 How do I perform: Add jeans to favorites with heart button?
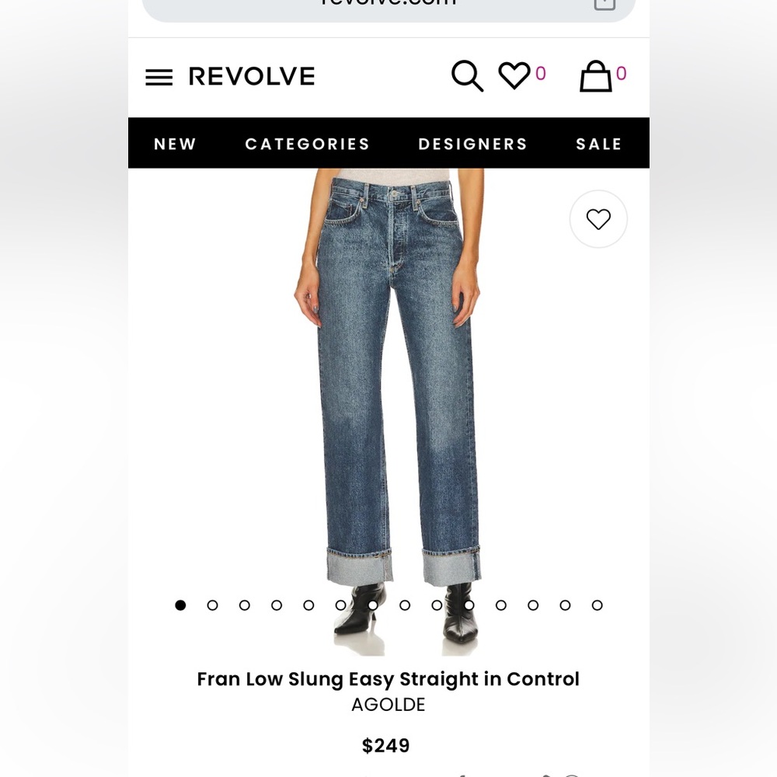pos(598,219)
